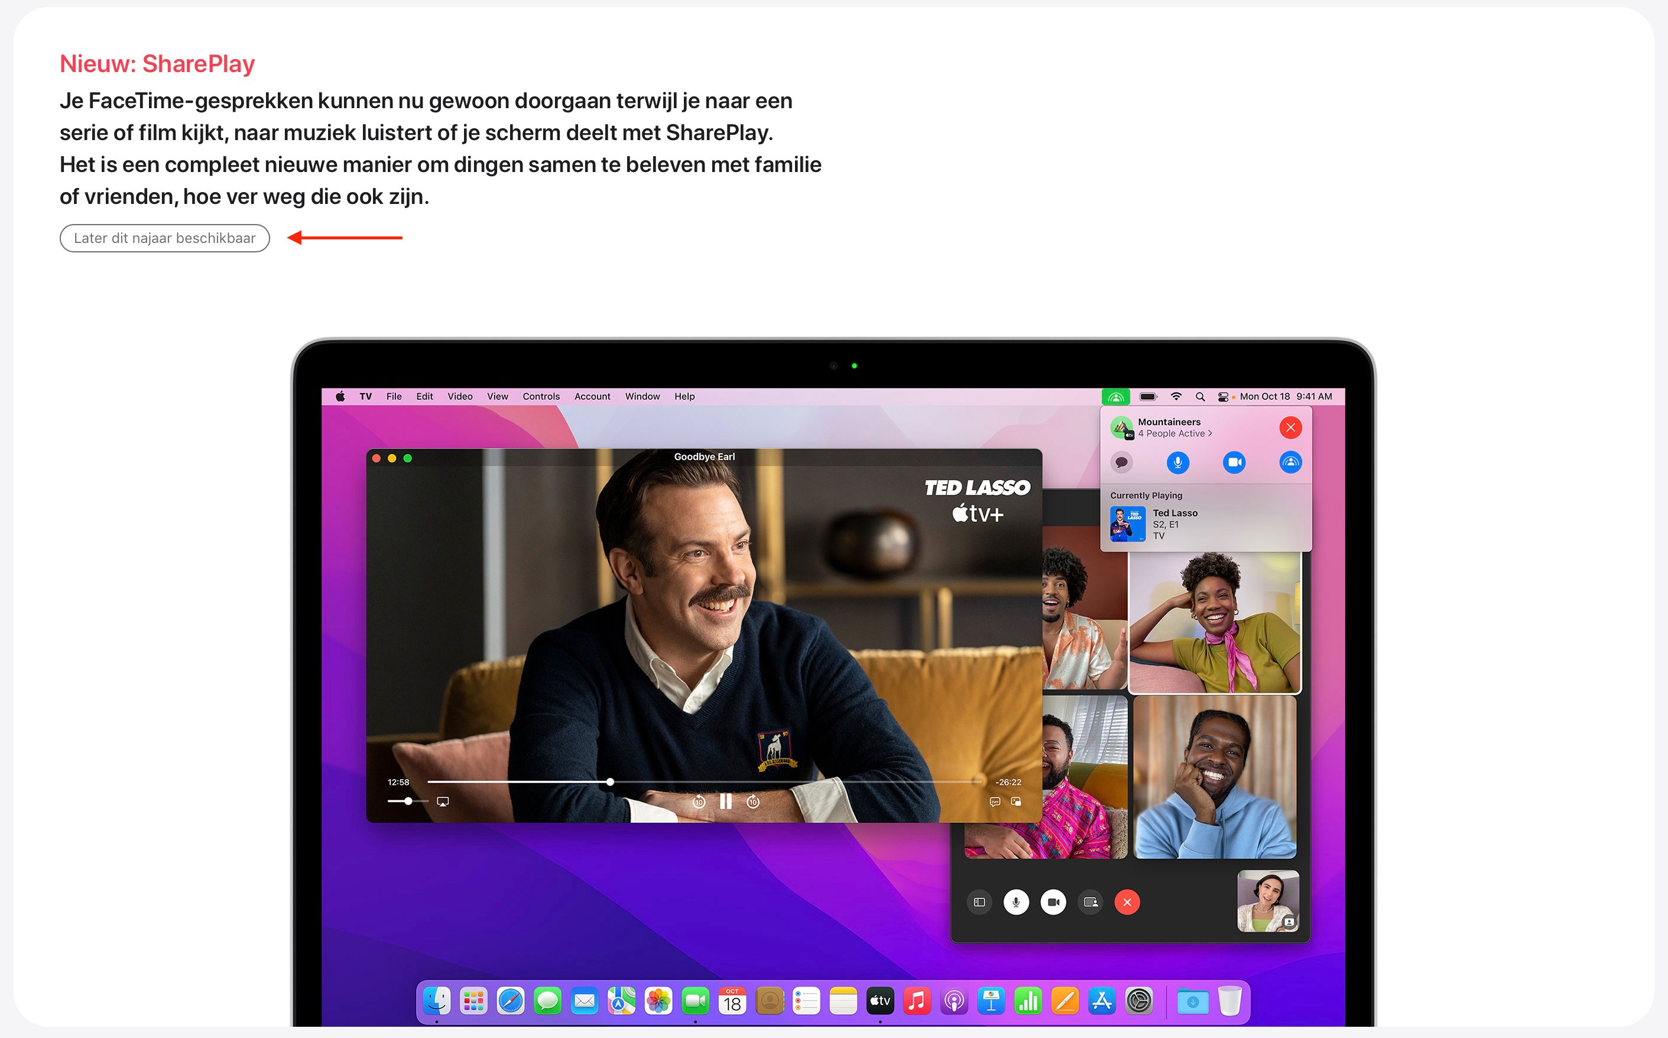Enable picture-in-picture in the TV player
The image size is (1668, 1038).
1016,801
